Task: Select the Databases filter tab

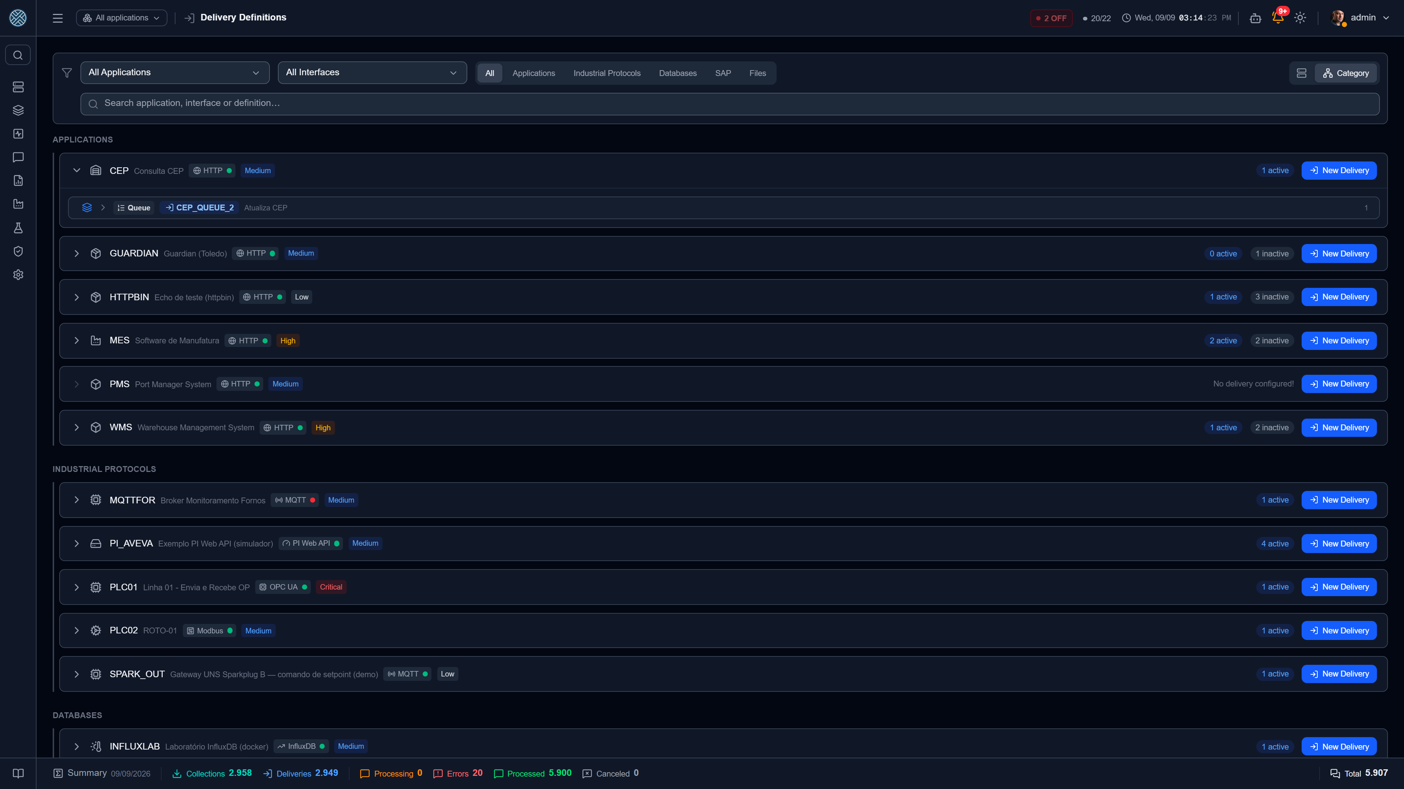Action: pos(678,73)
